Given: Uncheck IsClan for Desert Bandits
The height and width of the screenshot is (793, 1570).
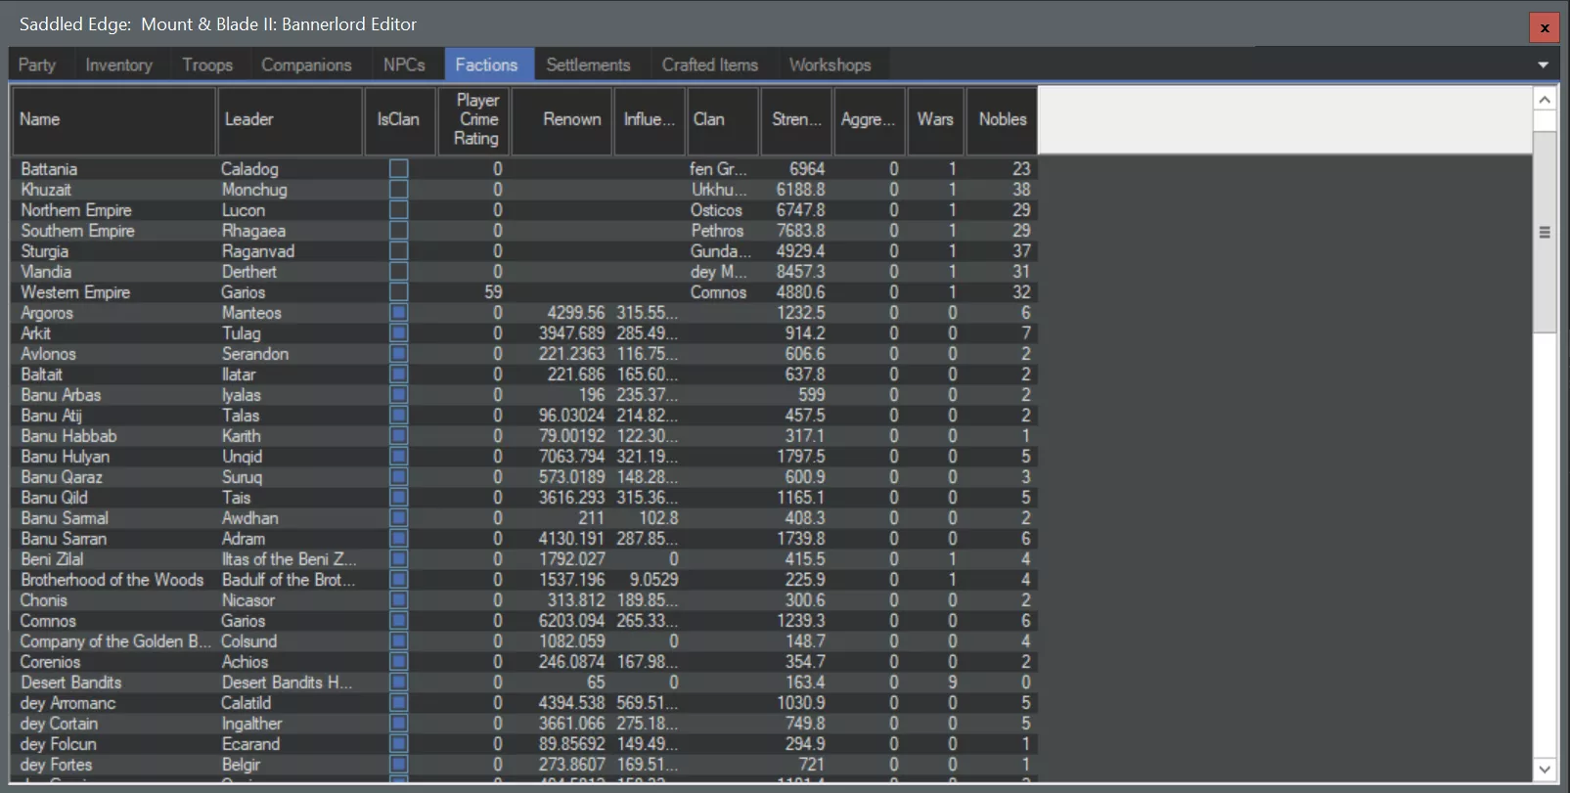Looking at the screenshot, I should coord(398,683).
